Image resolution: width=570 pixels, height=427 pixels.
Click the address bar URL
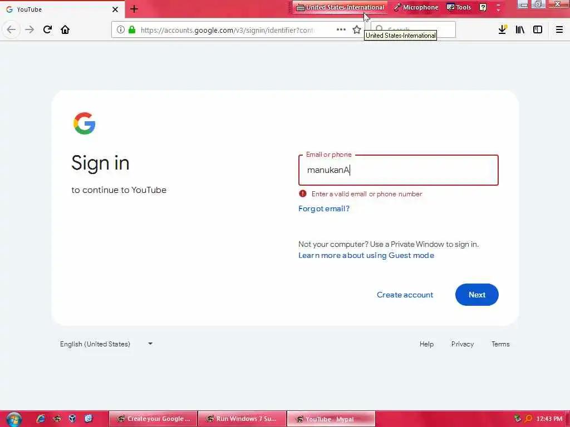click(228, 30)
